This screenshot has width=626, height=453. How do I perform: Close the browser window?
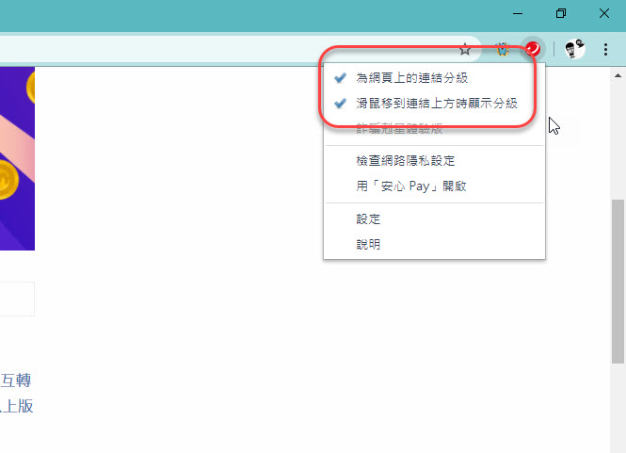point(604,13)
